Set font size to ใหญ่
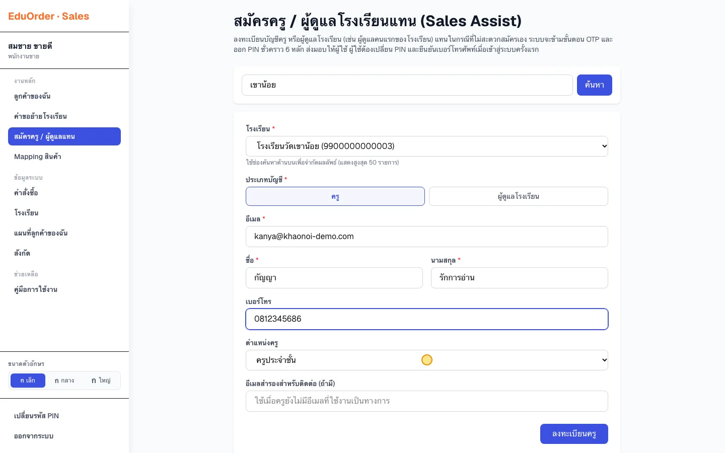The image size is (725, 453). (101, 381)
